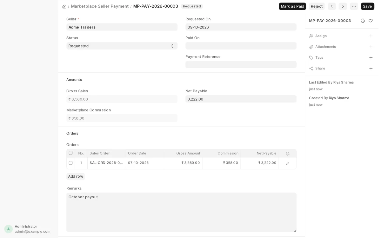381x238 pixels.
Task: Add an attachment with plus icon
Action: coord(371,47)
